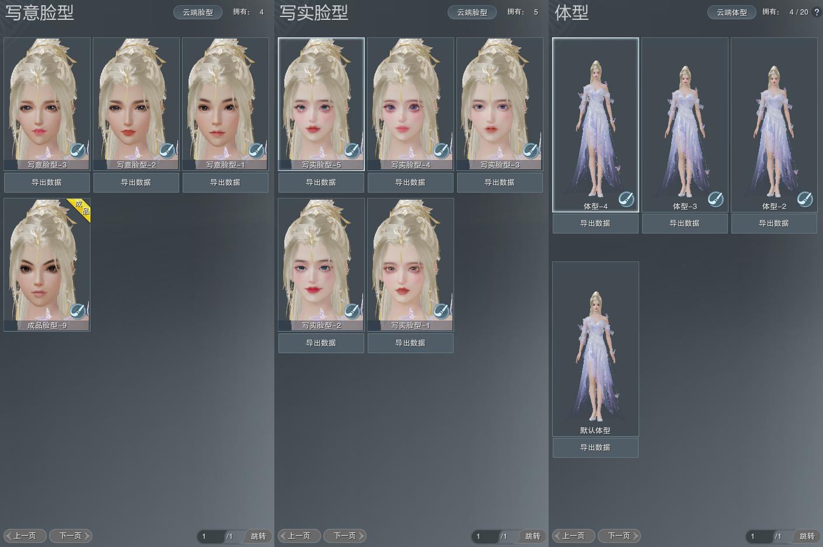Select the 写意脸型-3 face thumbnail
This screenshot has width=823, height=547.
click(x=47, y=104)
